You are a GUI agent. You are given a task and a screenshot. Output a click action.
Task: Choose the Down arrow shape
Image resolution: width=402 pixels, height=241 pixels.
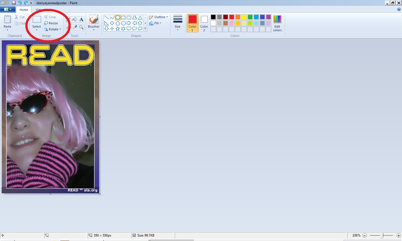tap(106, 29)
